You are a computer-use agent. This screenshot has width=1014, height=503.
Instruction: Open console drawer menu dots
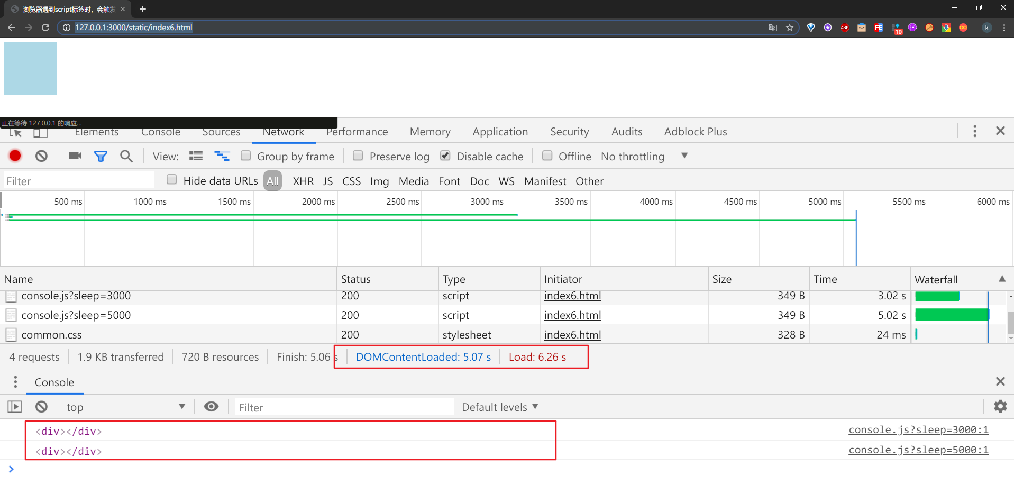[x=15, y=381]
